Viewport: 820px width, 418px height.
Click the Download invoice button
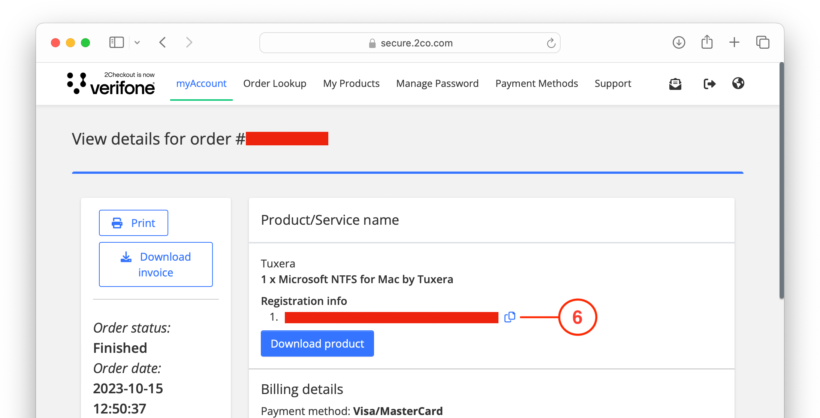(x=156, y=264)
